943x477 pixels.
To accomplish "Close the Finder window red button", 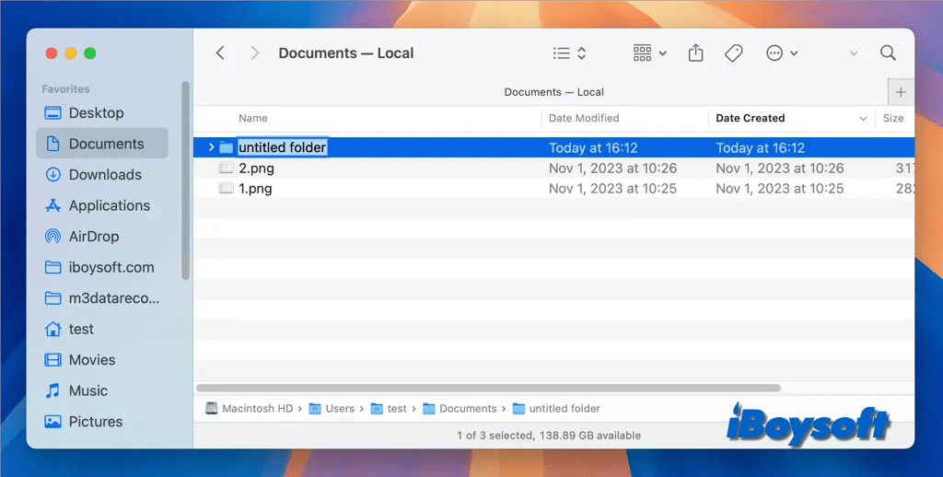I will pos(52,53).
